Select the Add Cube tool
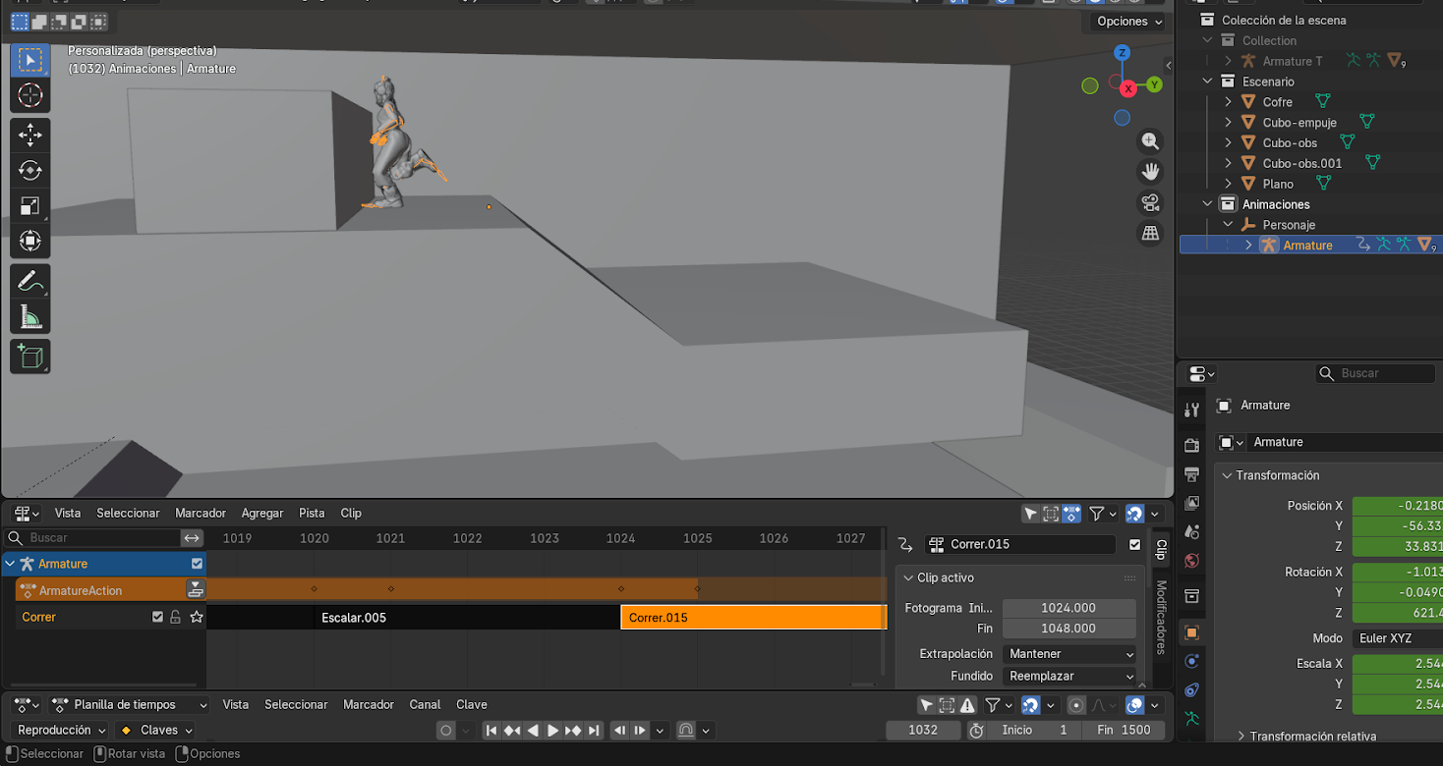 pyautogui.click(x=30, y=356)
